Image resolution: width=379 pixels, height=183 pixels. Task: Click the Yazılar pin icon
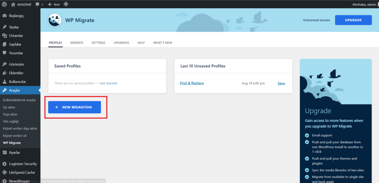pos(4,27)
